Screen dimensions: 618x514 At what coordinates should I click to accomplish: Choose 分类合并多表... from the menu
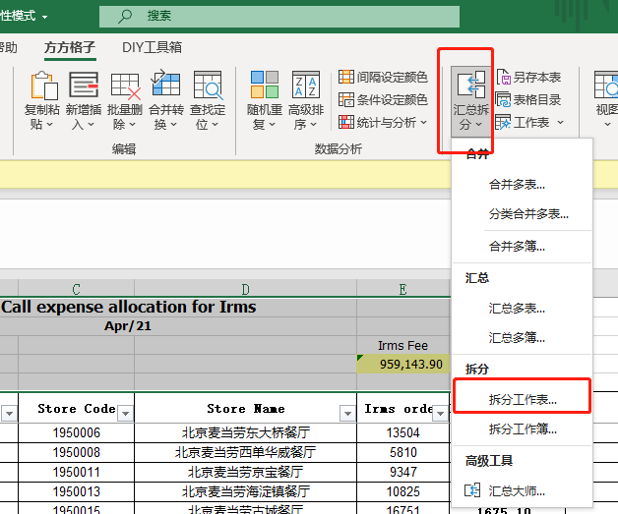tap(521, 214)
